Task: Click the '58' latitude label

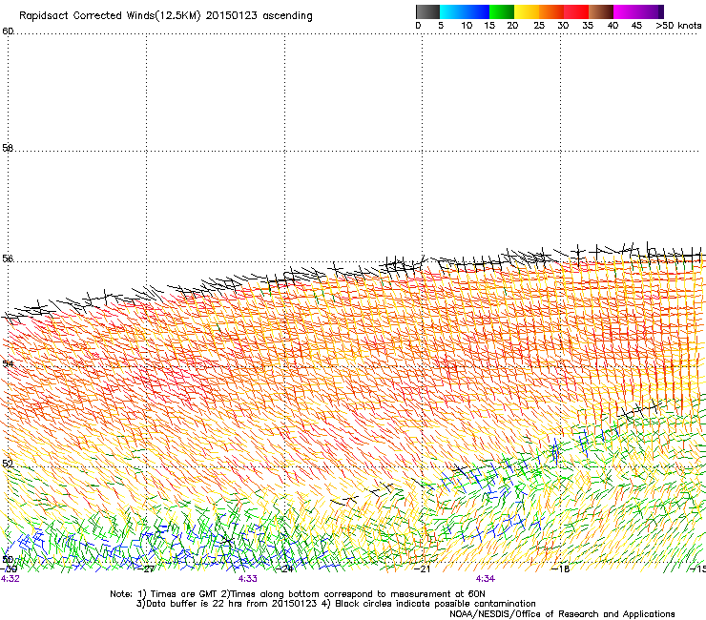Action: tap(8, 148)
